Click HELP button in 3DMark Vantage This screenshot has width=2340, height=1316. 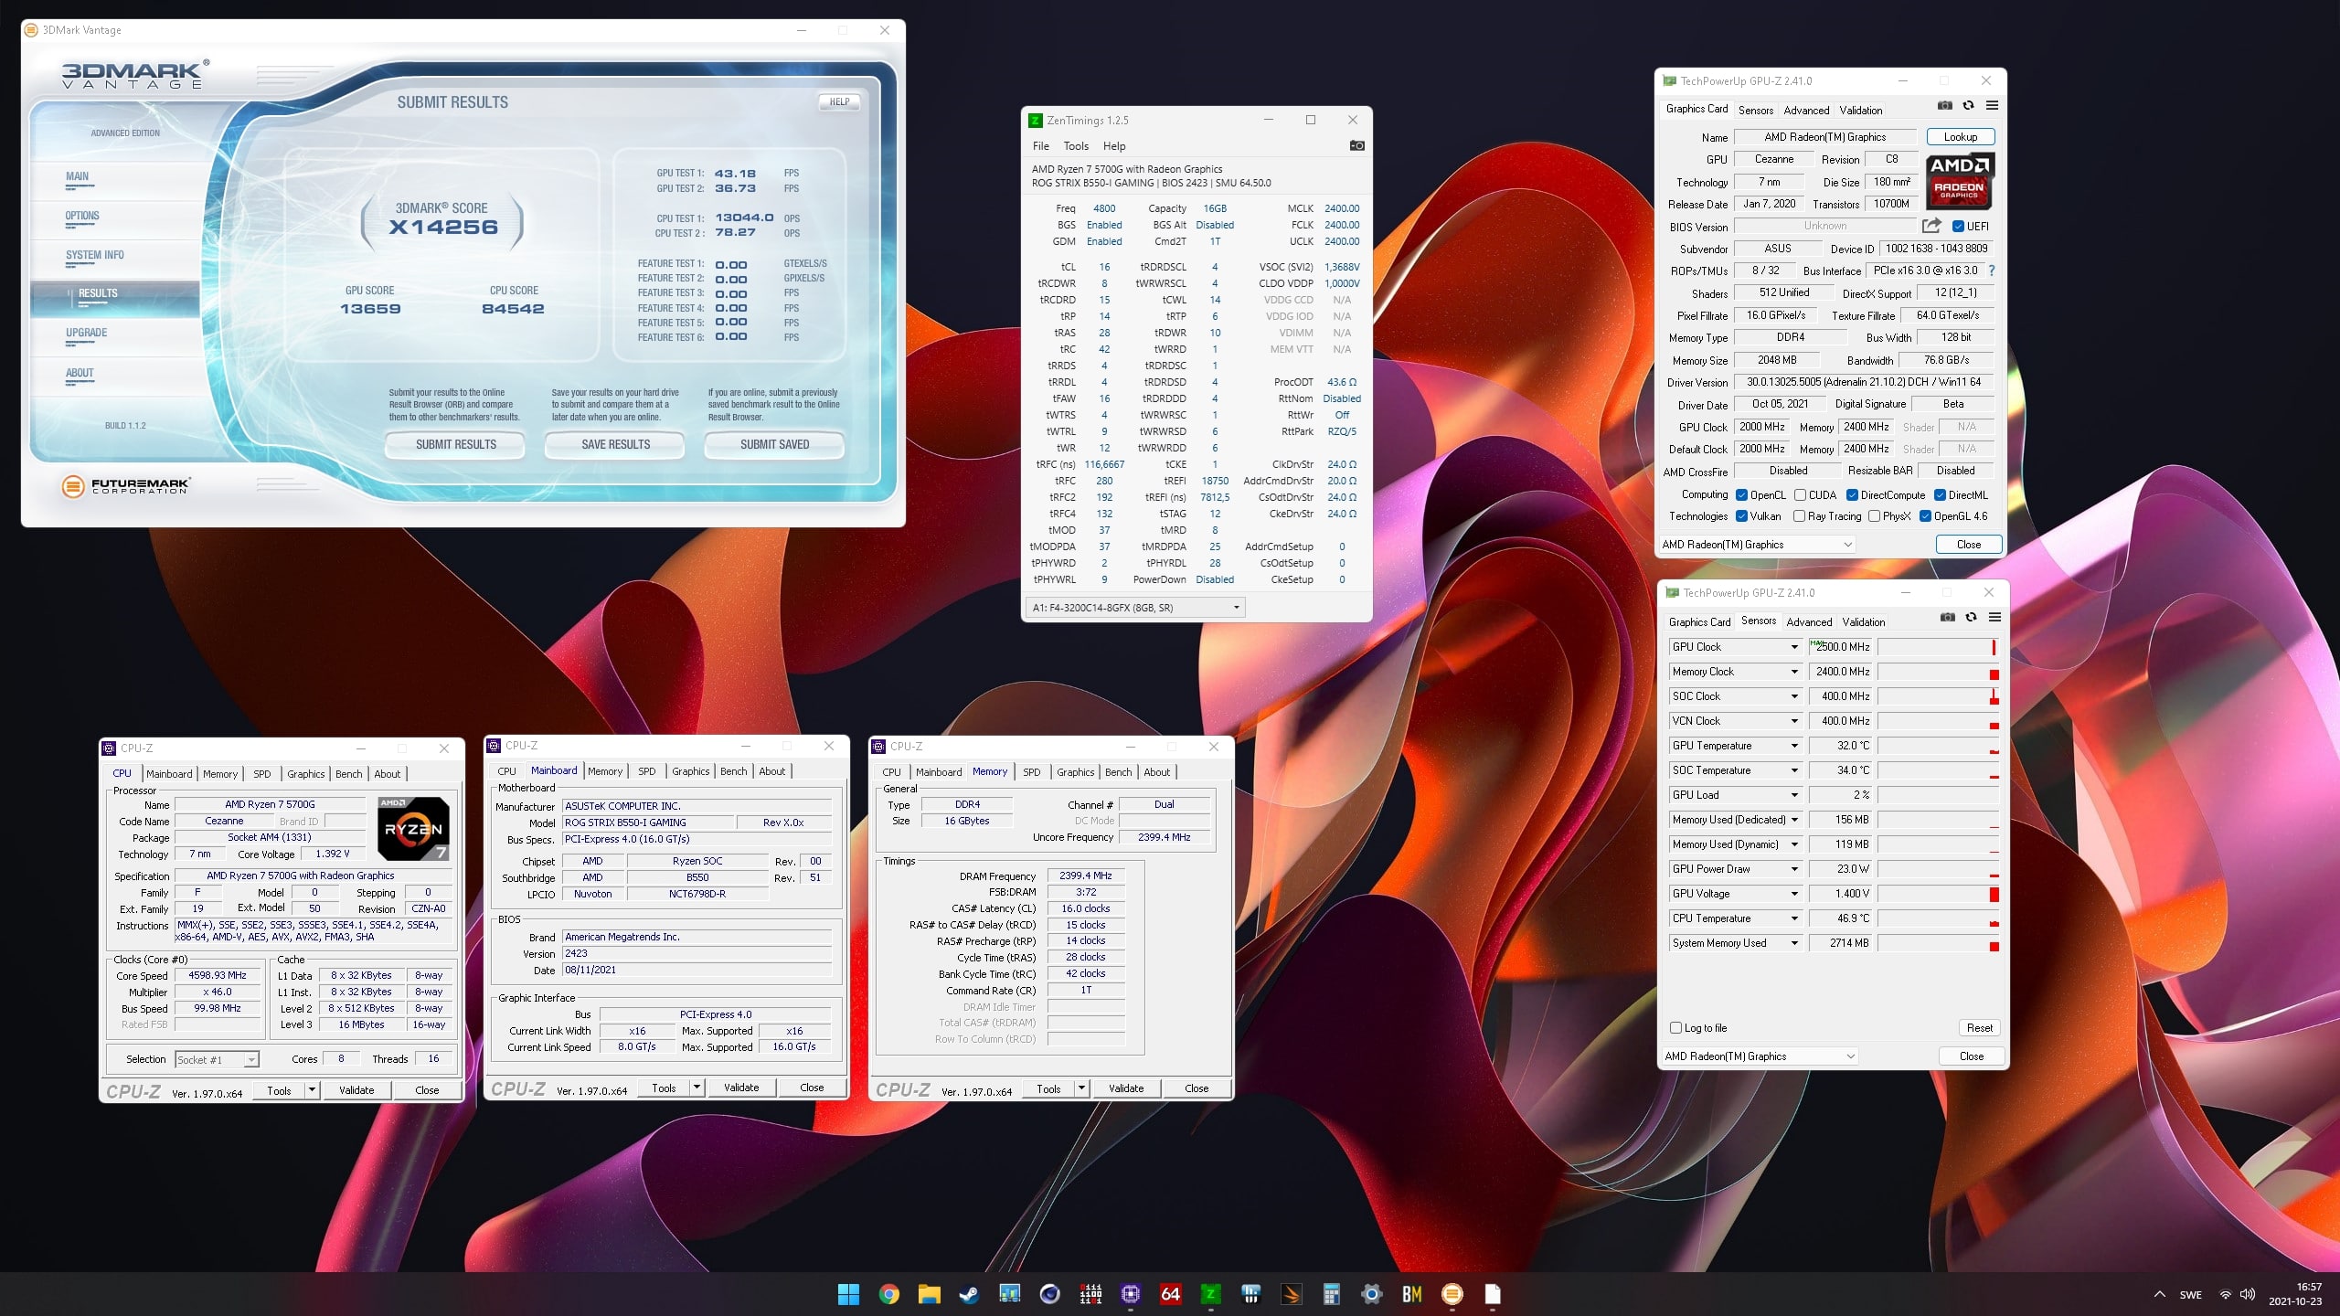coord(839,101)
